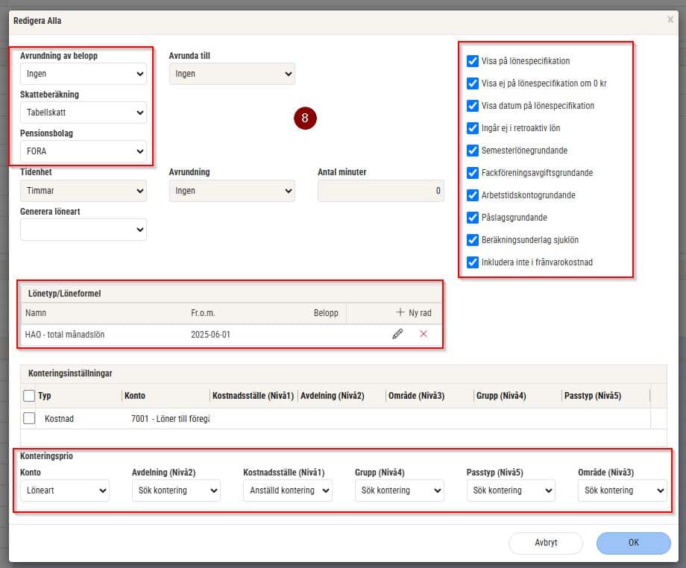Toggle Visa datum på lönespecifikation checkbox
The height and width of the screenshot is (568, 686).
473,105
